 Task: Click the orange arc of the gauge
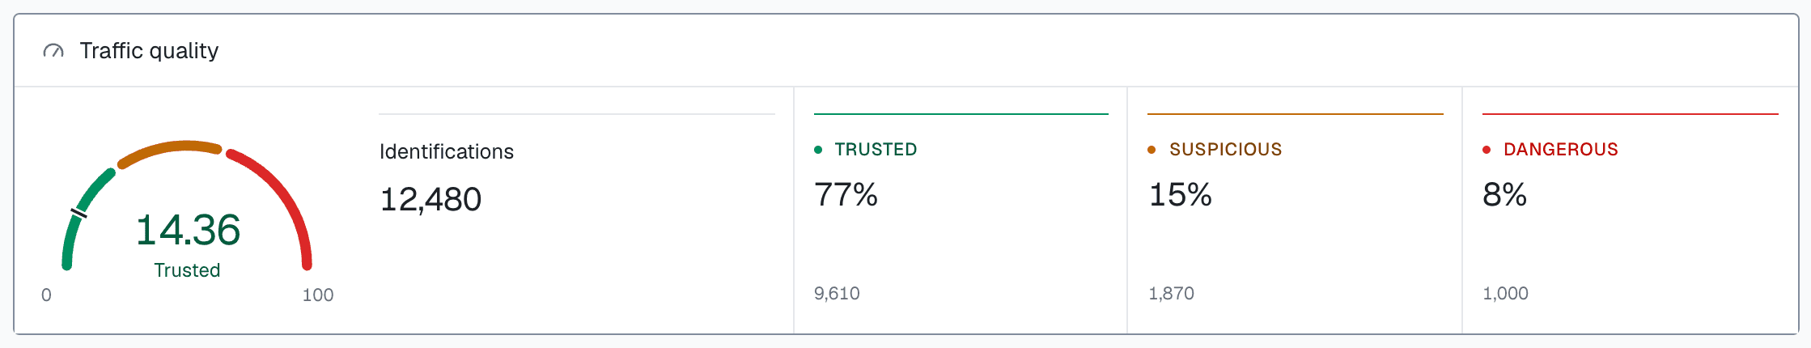[x=169, y=151]
